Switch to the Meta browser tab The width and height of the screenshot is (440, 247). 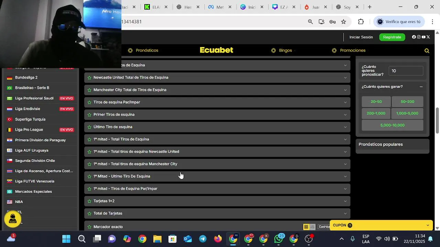(x=220, y=7)
